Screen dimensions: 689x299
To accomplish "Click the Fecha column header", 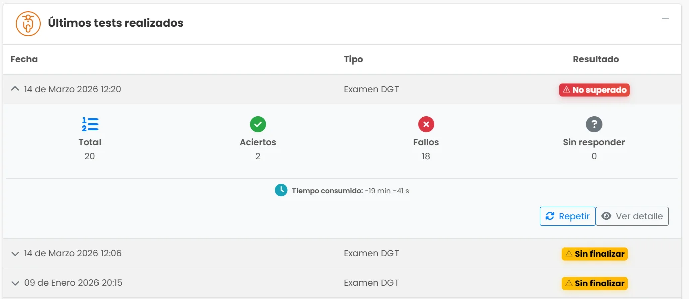I will coord(24,59).
